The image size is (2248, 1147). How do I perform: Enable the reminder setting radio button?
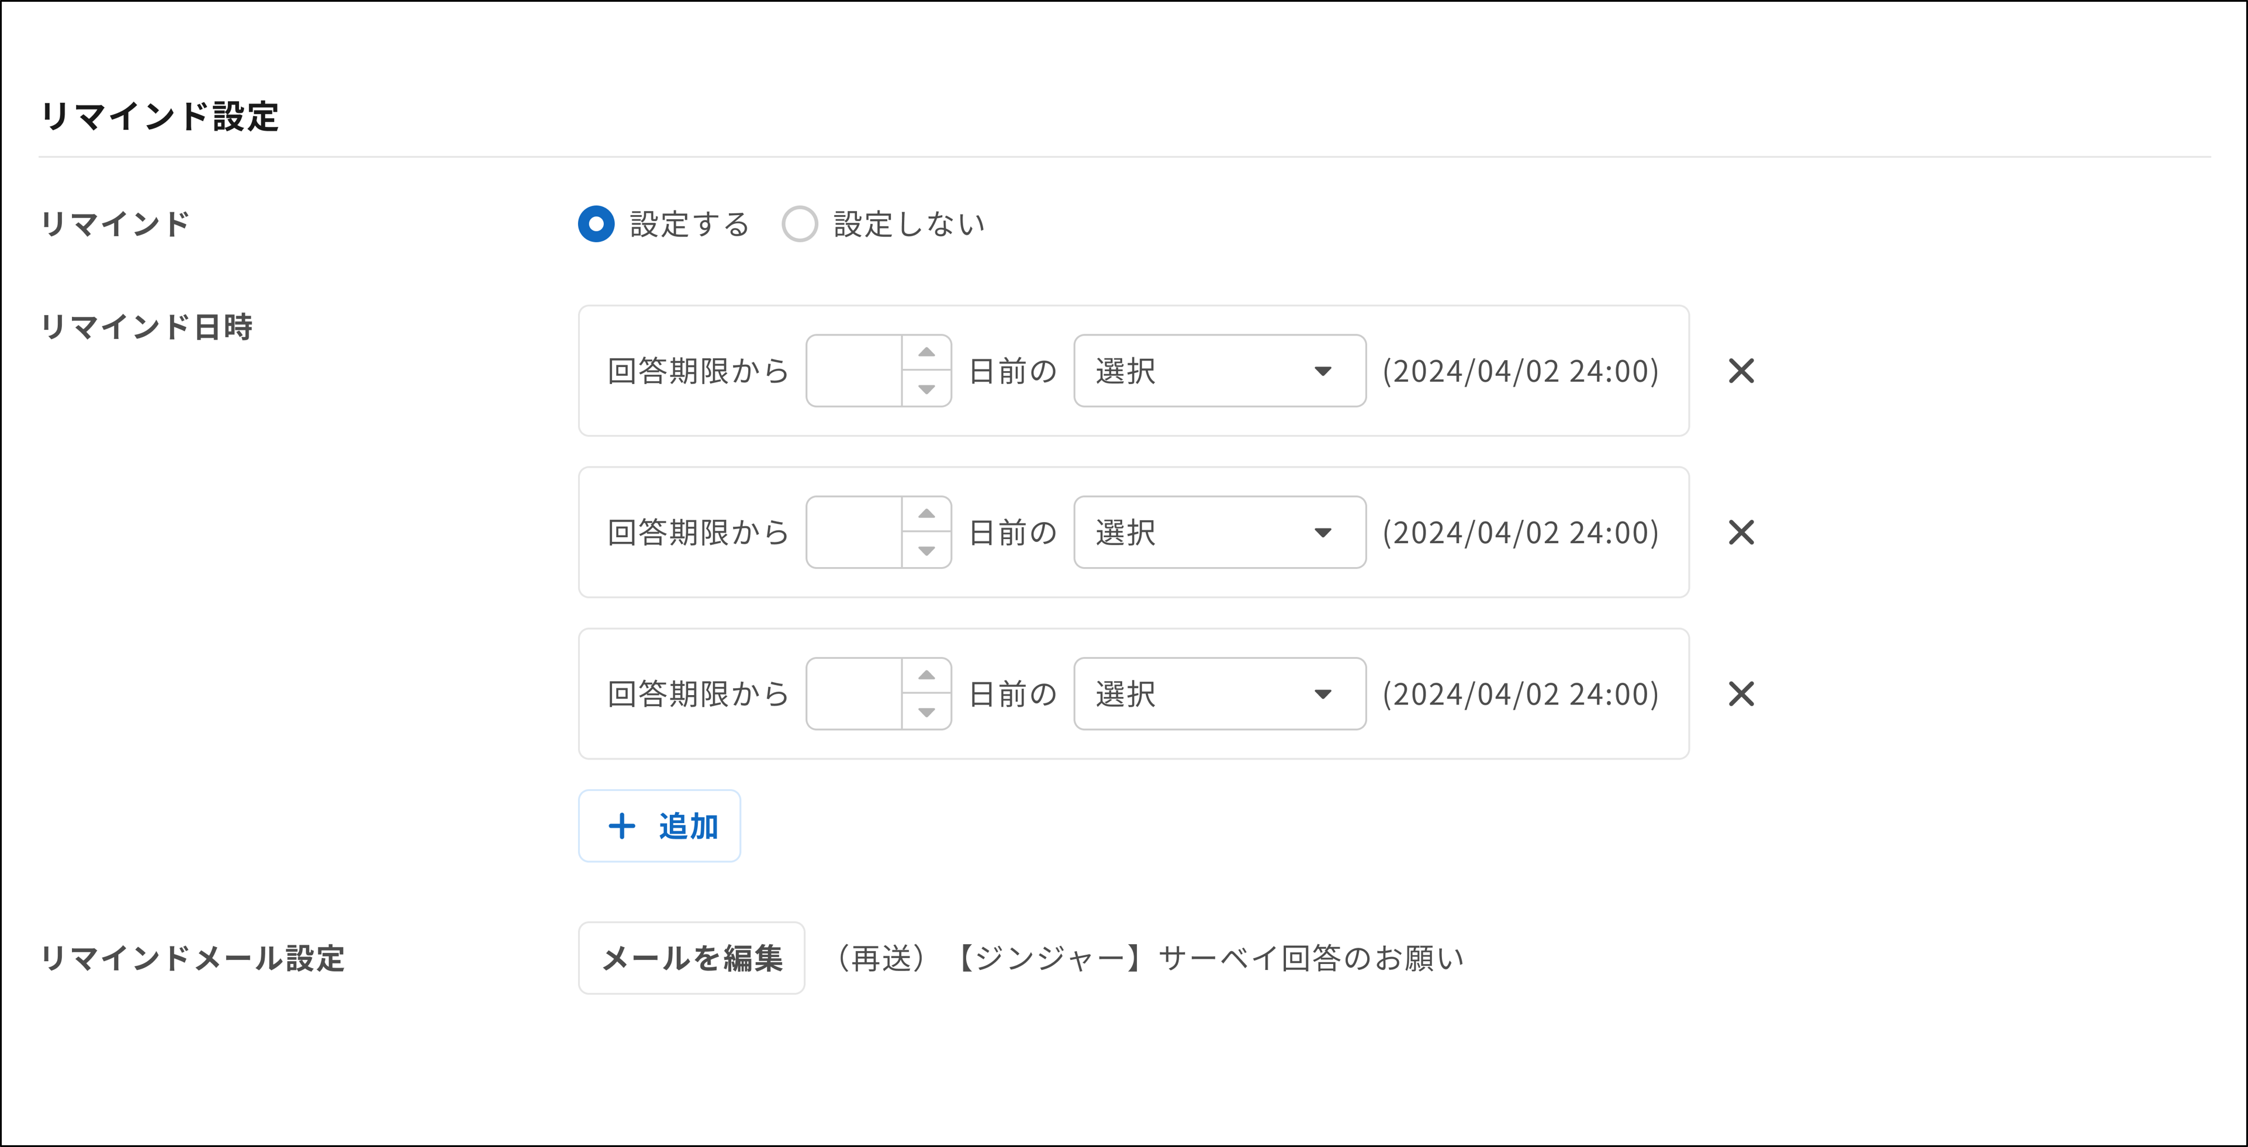coord(596,224)
